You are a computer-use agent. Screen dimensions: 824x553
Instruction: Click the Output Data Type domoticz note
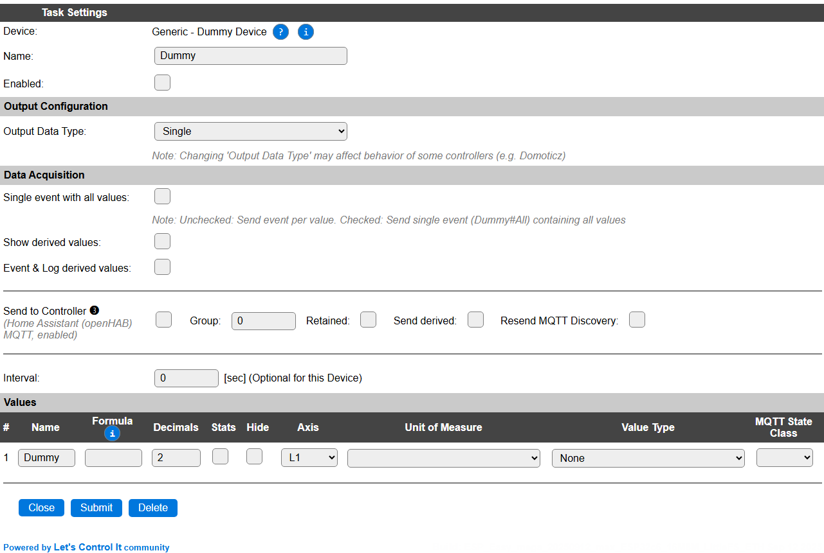coord(359,155)
